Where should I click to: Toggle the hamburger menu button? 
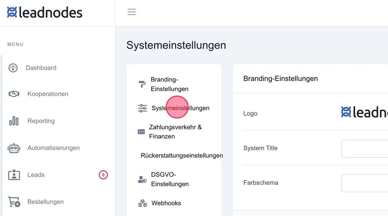click(x=132, y=12)
